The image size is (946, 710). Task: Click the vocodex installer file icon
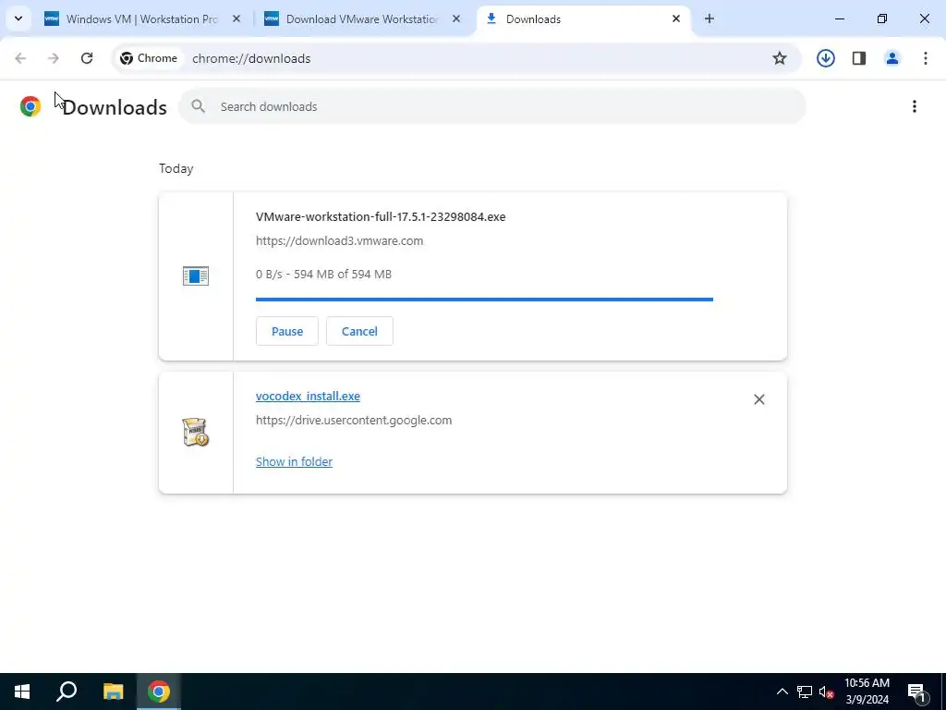click(x=196, y=433)
